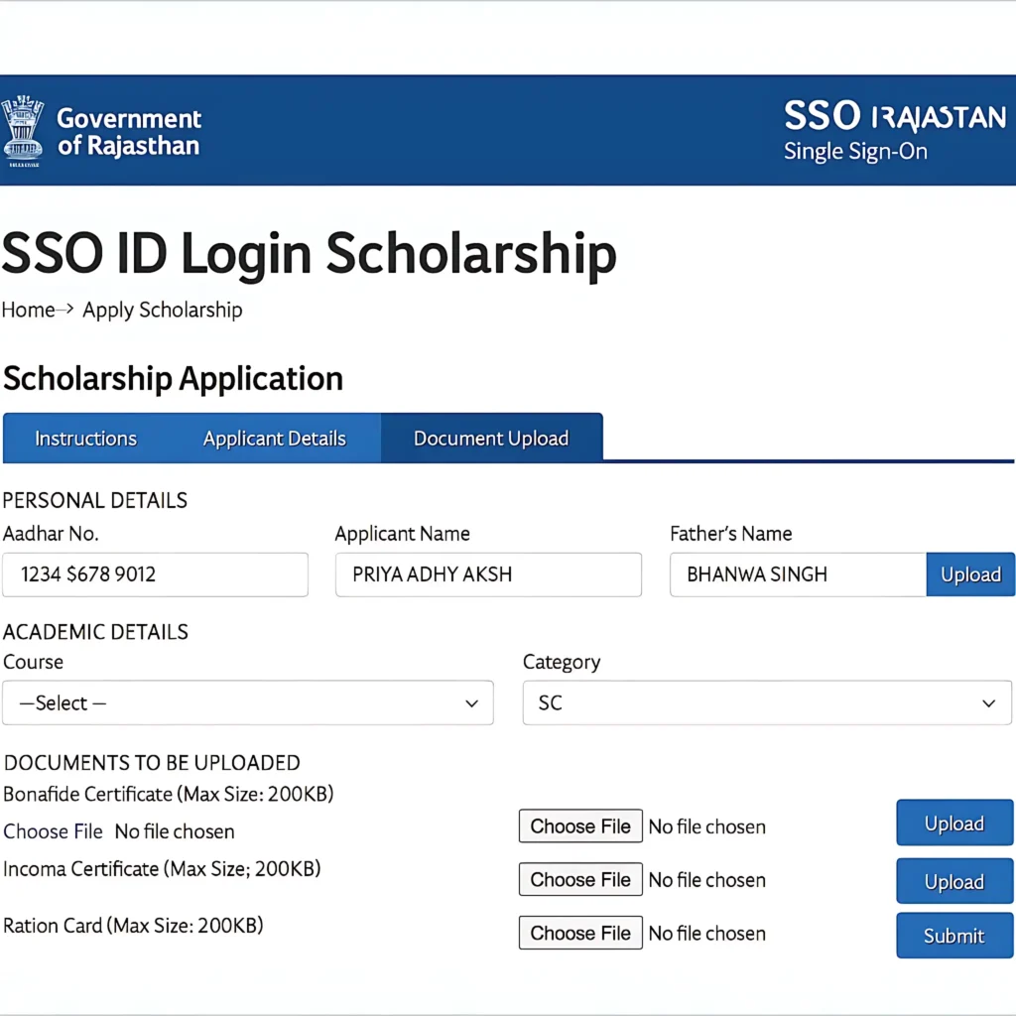1016x1016 pixels.
Task: Click the PERSONAL DETAILS section label
Action: pos(95,500)
